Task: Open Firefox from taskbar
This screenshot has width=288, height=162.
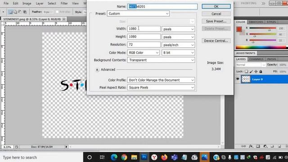Action: pyautogui.click(x=164, y=157)
